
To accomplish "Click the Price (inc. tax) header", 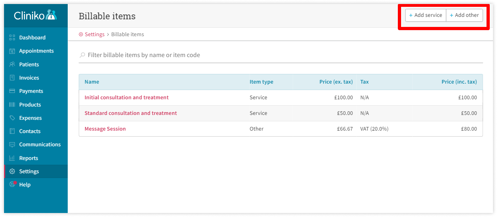I will click(x=459, y=82).
